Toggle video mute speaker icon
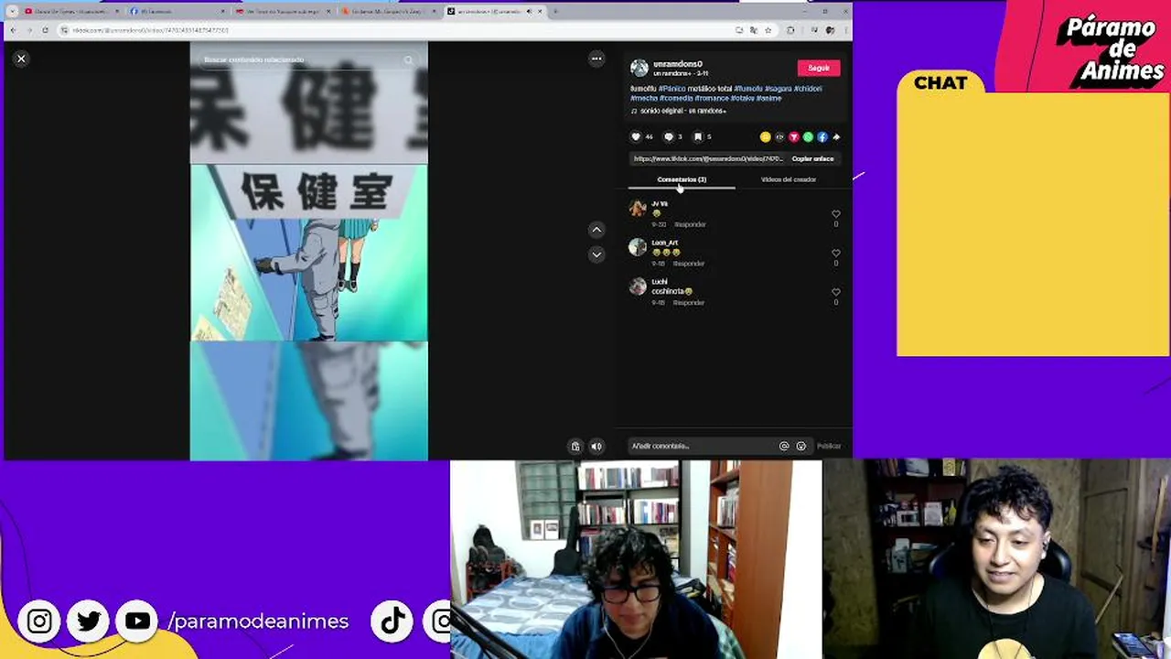The width and height of the screenshot is (1171, 659). click(x=596, y=447)
